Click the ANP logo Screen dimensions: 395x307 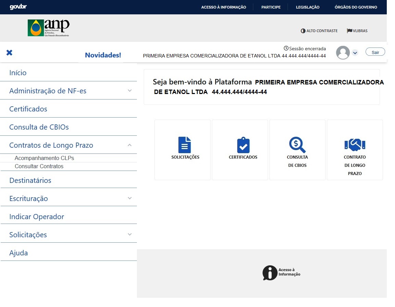[49, 28]
